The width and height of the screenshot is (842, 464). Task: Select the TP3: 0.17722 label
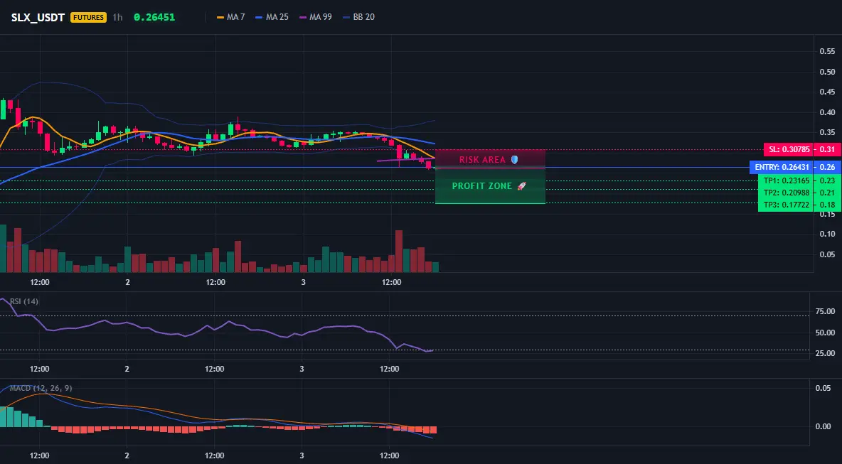pyautogui.click(x=786, y=205)
